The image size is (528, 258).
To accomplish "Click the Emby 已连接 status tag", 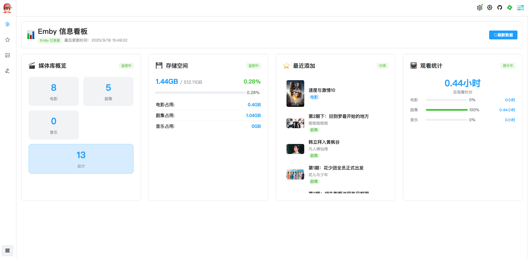I will click(50, 40).
